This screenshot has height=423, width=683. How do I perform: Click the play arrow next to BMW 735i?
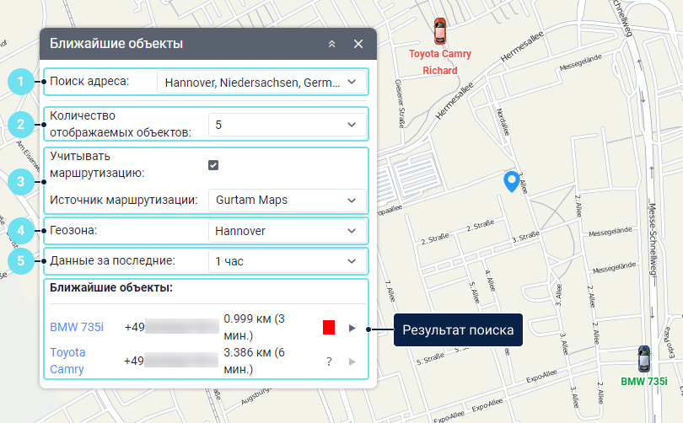352,328
